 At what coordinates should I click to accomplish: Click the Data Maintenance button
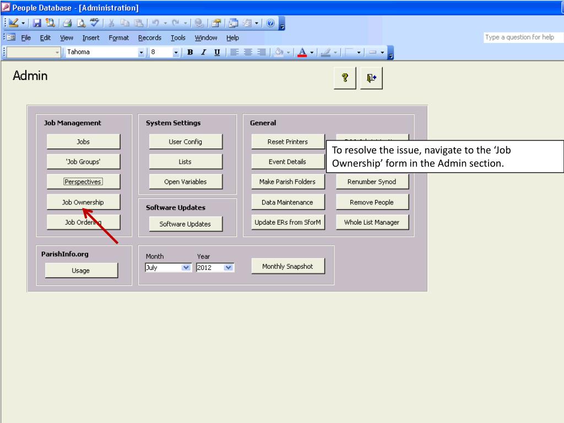click(288, 202)
